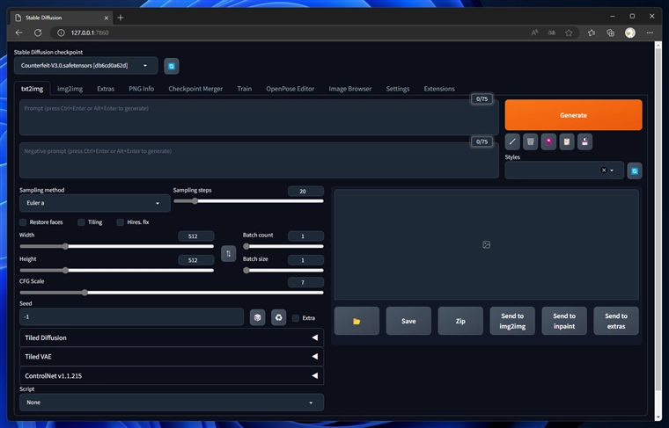Open the read aloud icon in the address bar
The width and height of the screenshot is (669, 428).
(534, 33)
